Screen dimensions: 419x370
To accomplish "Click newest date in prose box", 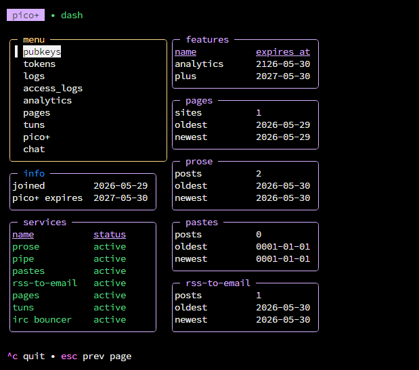I will pos(283,198).
